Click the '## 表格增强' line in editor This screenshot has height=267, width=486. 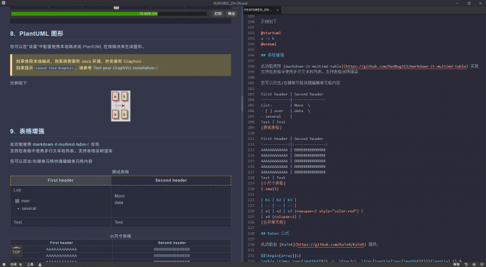(272, 55)
